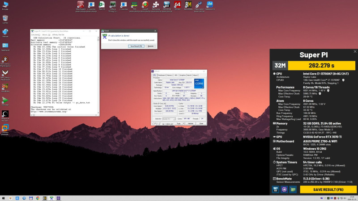Open the About tab in CPU-Z
The width and height of the screenshot is (358, 201).
pos(195,75)
